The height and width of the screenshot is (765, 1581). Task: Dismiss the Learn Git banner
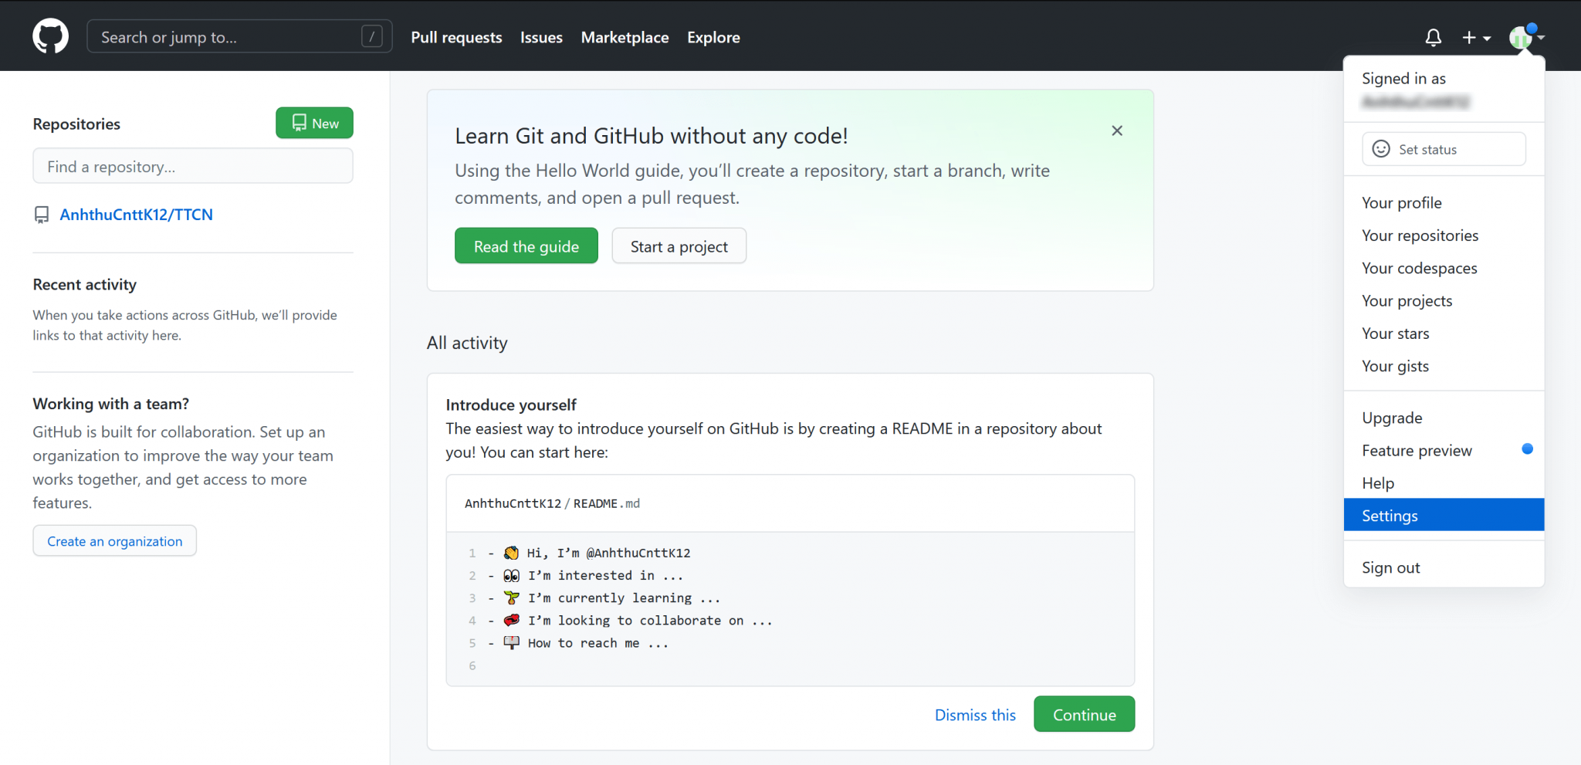click(x=1116, y=130)
